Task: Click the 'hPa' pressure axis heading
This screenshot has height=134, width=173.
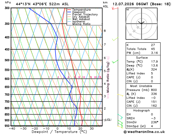Action: point(8,2)
